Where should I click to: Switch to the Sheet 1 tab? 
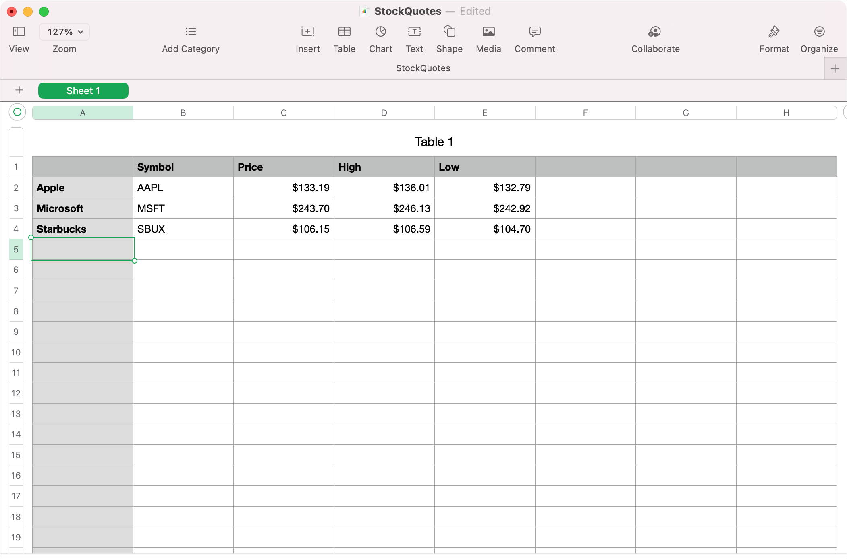[83, 91]
